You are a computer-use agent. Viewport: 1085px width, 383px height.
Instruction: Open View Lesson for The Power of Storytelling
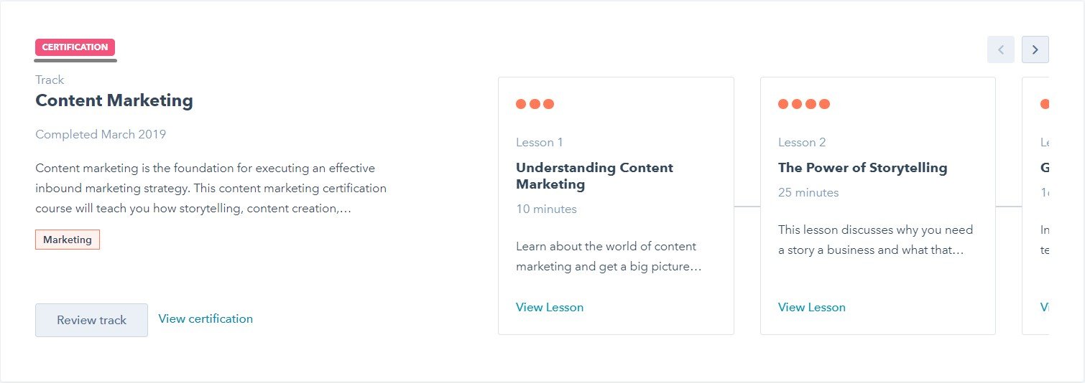[812, 307]
